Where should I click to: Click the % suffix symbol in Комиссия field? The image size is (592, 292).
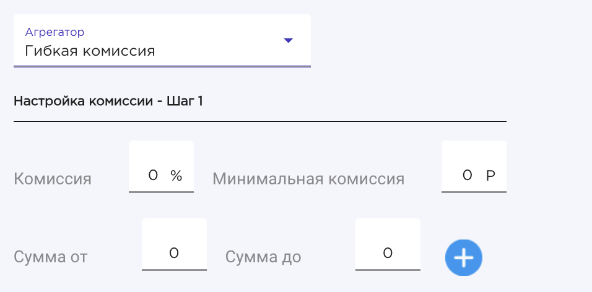[176, 176]
